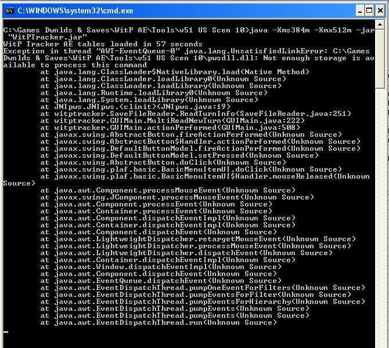389x348 pixels.
Task: Click the SaveFileReader.ReadTurnInfo stack line
Action: 196,114
